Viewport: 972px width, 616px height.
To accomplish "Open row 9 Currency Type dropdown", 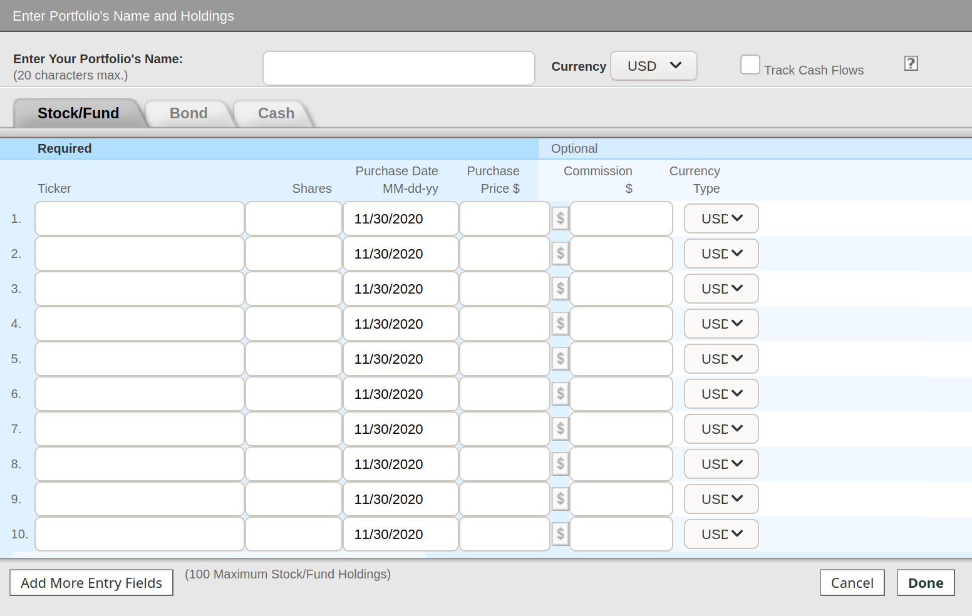I will pos(721,499).
